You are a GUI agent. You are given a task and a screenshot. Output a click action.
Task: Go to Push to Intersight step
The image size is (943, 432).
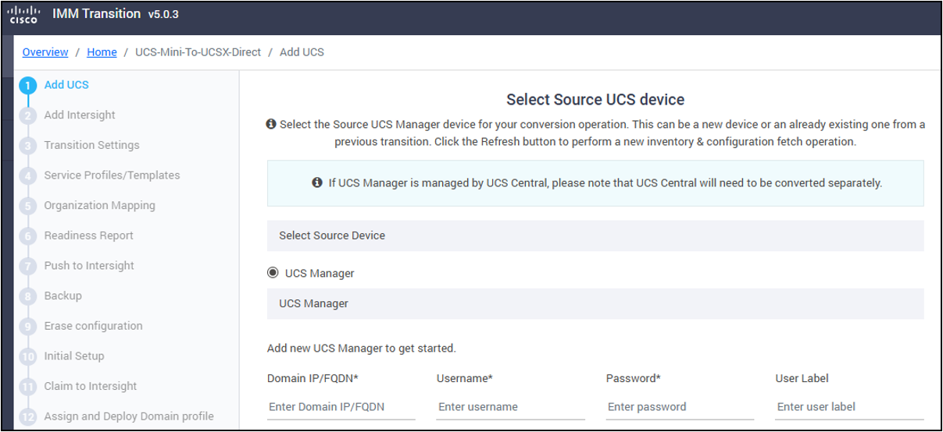[89, 265]
